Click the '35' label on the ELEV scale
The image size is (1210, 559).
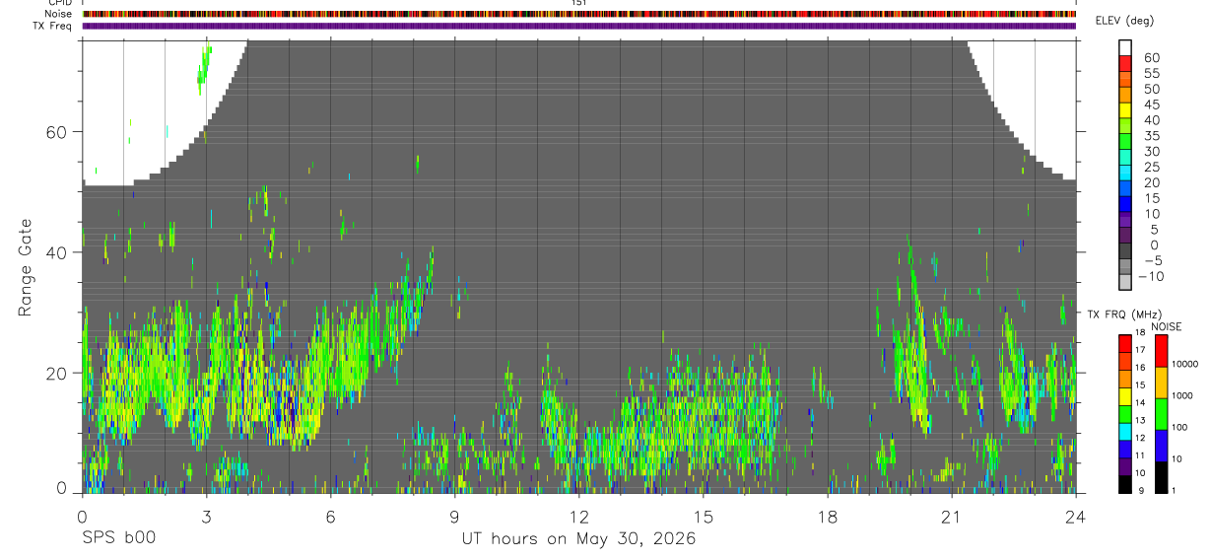[x=1151, y=135]
